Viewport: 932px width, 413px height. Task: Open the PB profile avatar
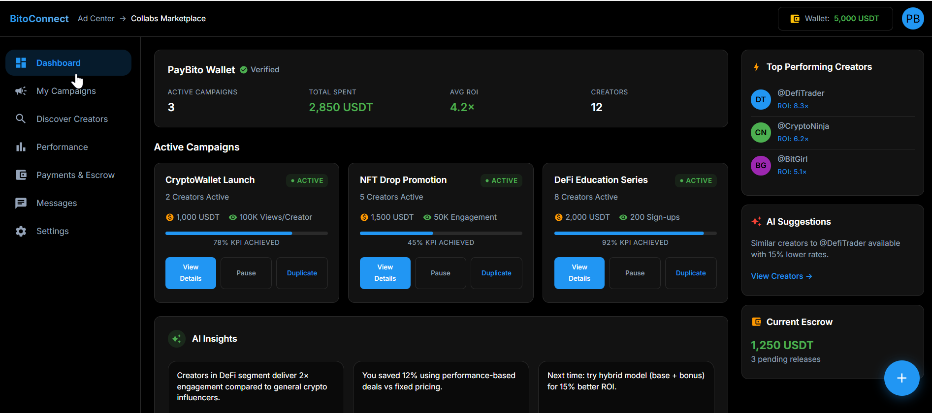pyautogui.click(x=912, y=19)
